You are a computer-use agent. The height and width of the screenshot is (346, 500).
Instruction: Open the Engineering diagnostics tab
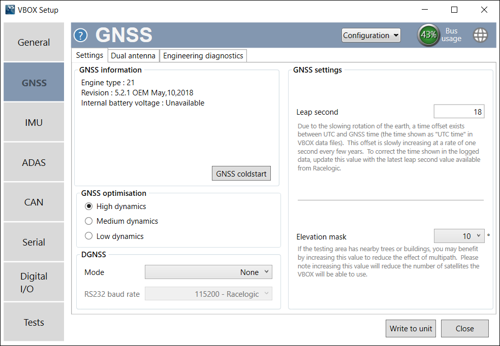pyautogui.click(x=203, y=56)
